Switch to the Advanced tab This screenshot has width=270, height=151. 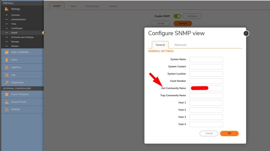180,45
